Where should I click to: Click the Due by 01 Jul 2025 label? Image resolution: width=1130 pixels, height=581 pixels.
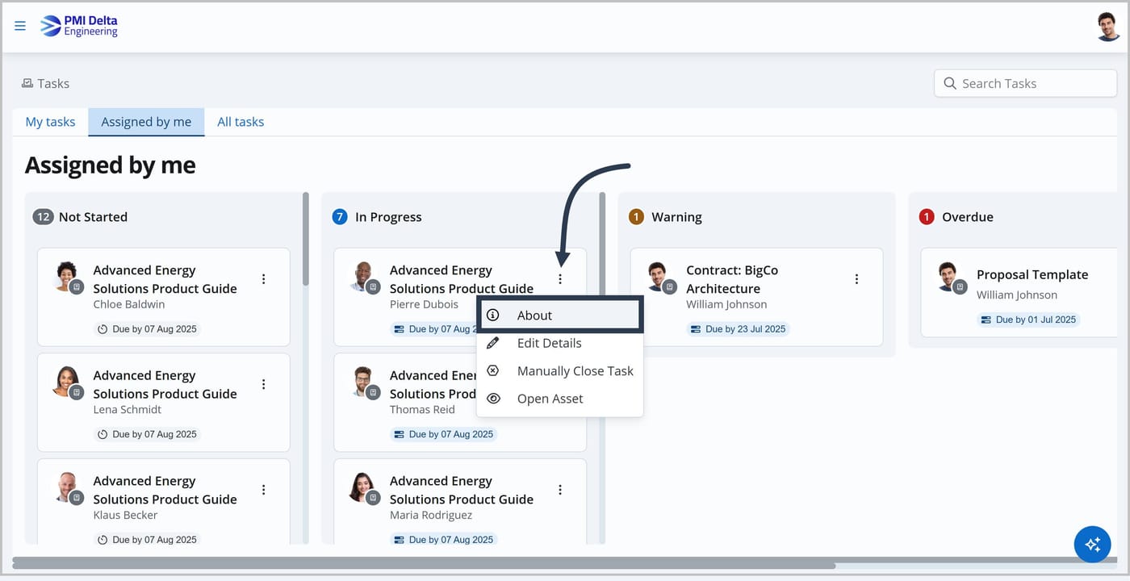[1028, 320]
